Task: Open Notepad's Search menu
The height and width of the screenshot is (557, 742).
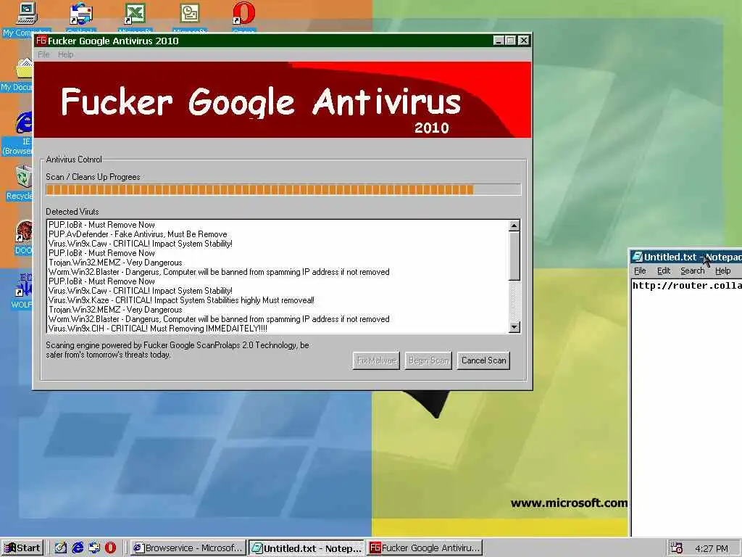Action: point(692,271)
